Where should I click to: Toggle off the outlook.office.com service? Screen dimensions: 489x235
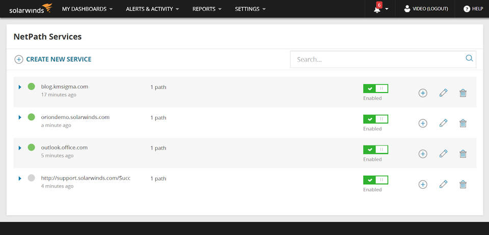pyautogui.click(x=375, y=150)
